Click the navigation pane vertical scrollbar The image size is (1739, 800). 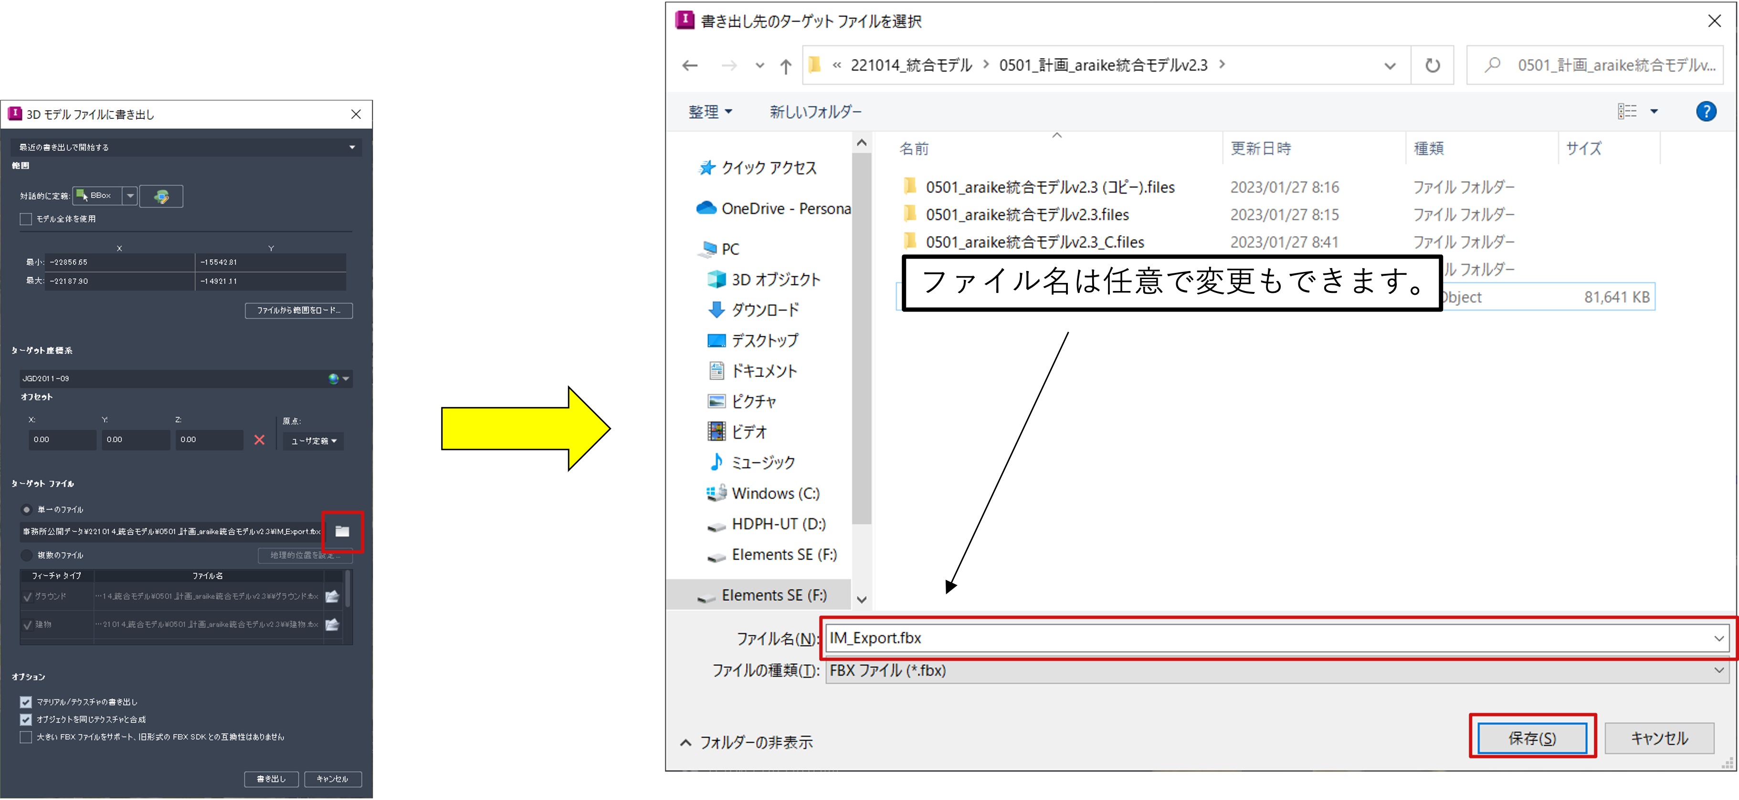point(862,337)
